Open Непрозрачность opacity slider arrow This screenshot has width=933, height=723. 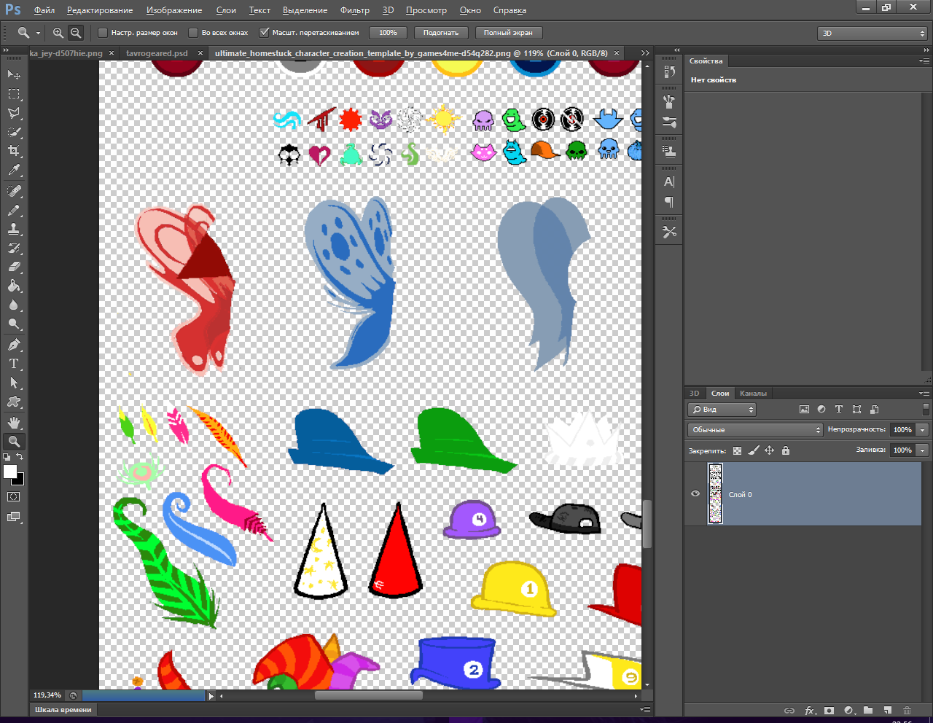pyautogui.click(x=923, y=430)
